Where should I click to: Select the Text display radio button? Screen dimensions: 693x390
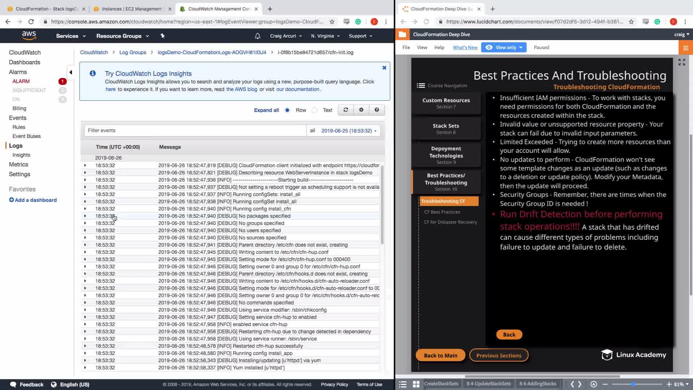[315, 110]
